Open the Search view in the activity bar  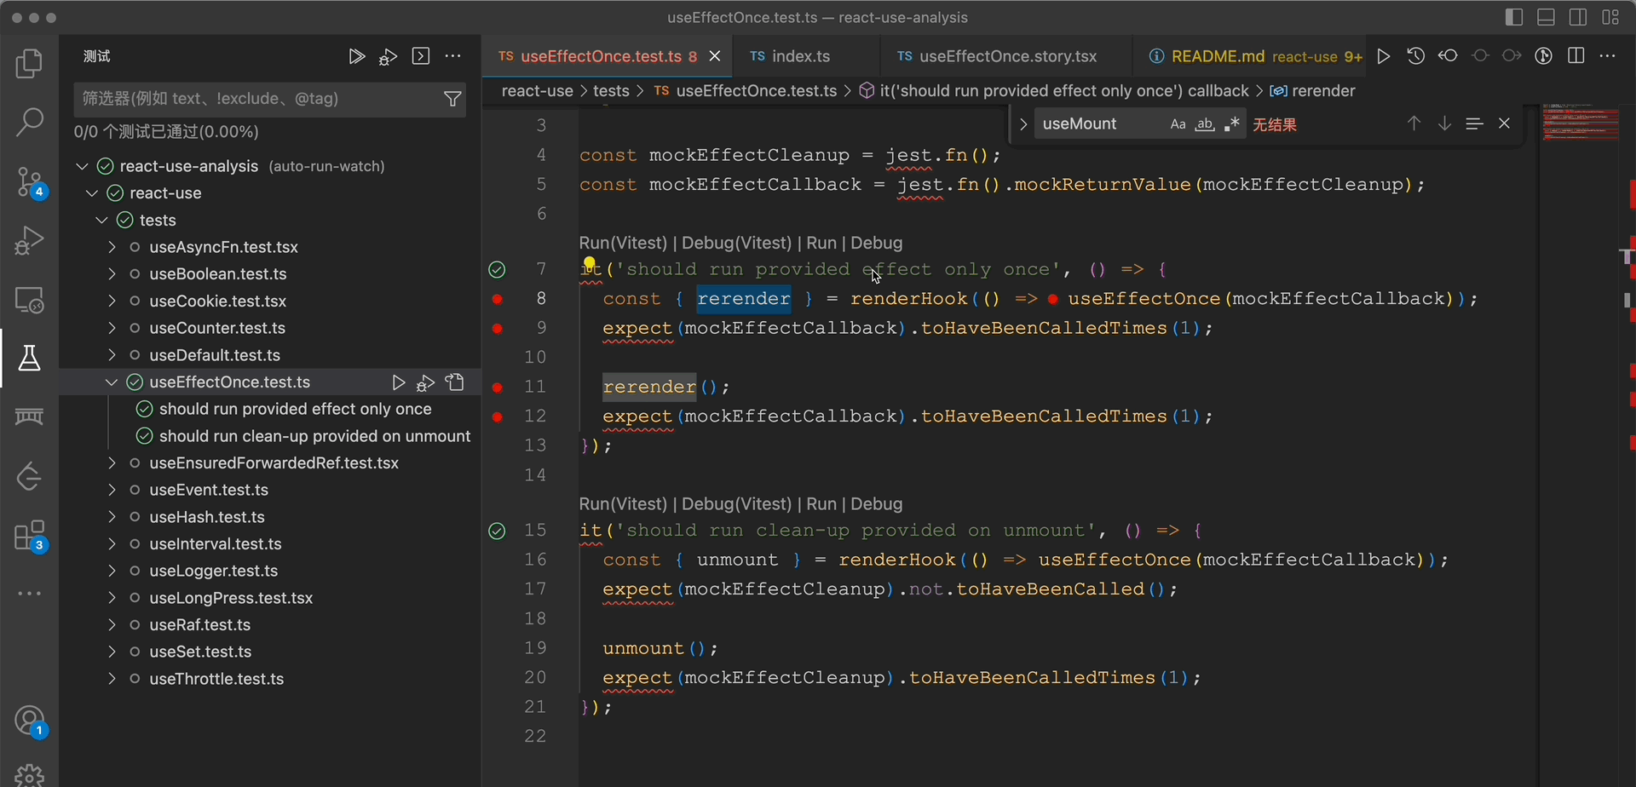30,122
